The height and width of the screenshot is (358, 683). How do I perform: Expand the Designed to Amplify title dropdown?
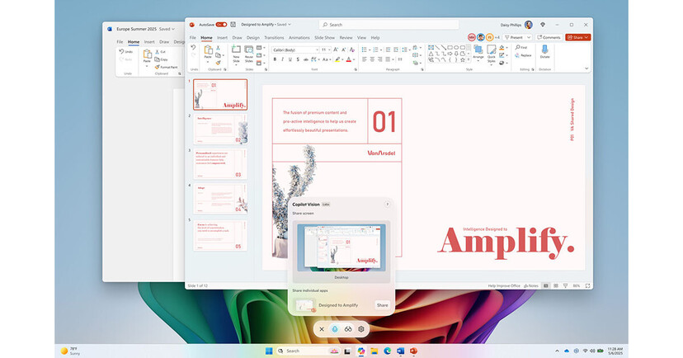pyautogui.click(x=290, y=25)
